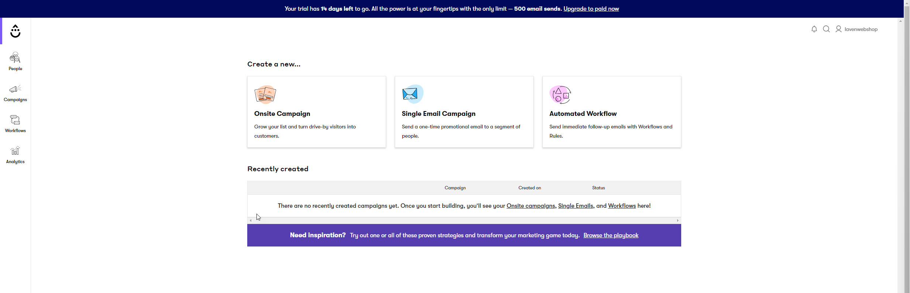Click the Drip smiley logo icon

15,31
